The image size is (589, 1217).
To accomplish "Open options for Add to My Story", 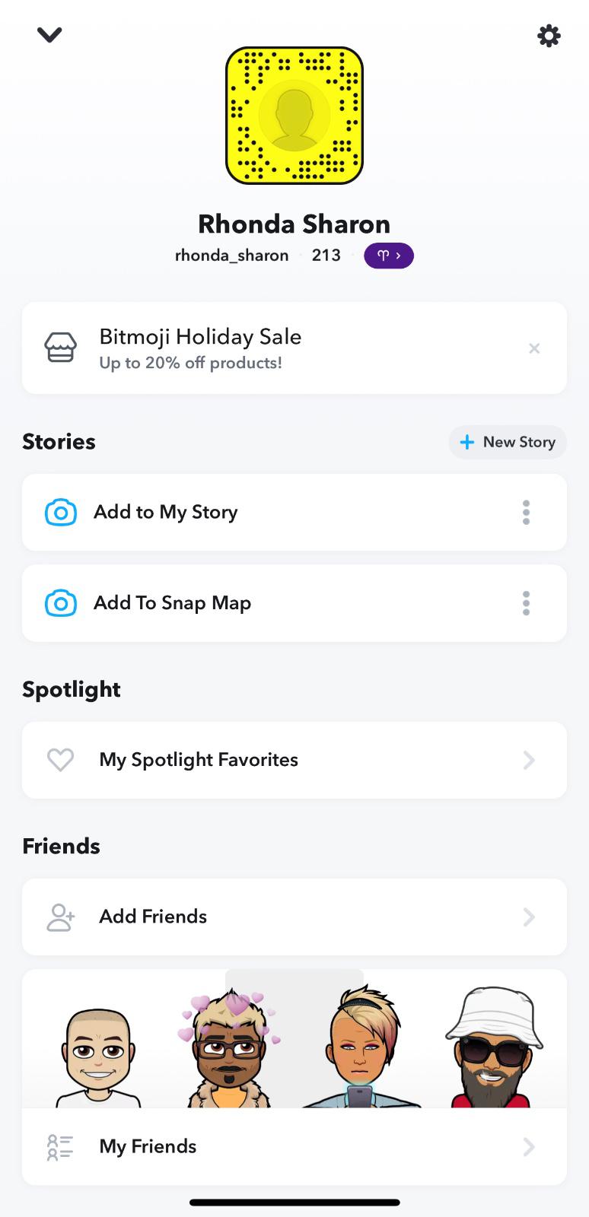I will [x=526, y=513].
